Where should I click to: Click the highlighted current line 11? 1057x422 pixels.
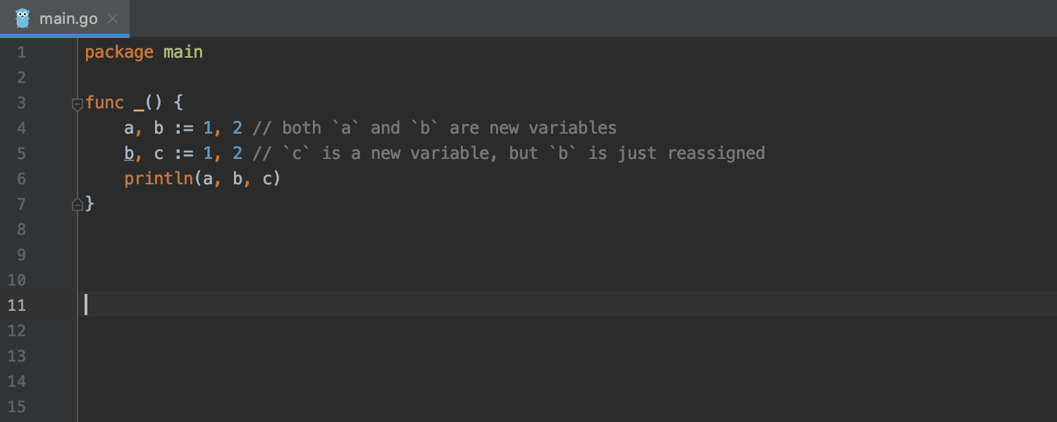567,305
